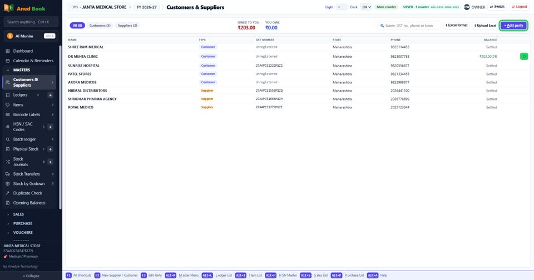Image resolution: width=534 pixels, height=280 pixels.
Task: Click the OWNER profile avatar
Action: point(467,7)
